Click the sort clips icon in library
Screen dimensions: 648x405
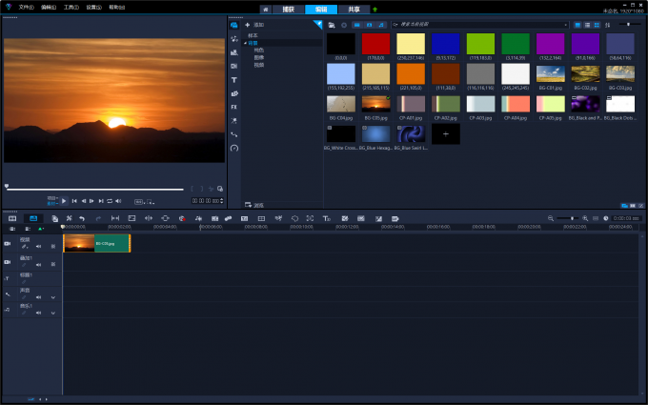click(x=608, y=25)
